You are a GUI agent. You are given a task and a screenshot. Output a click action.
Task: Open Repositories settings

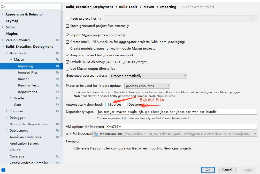pos(28,92)
